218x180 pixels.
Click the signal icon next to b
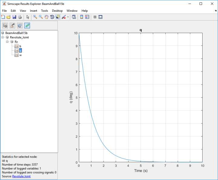[16, 46]
